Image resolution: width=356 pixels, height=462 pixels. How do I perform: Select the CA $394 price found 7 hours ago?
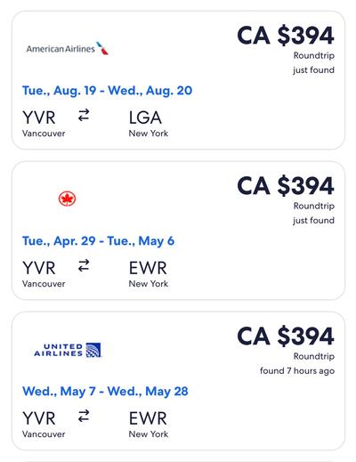coord(286,336)
